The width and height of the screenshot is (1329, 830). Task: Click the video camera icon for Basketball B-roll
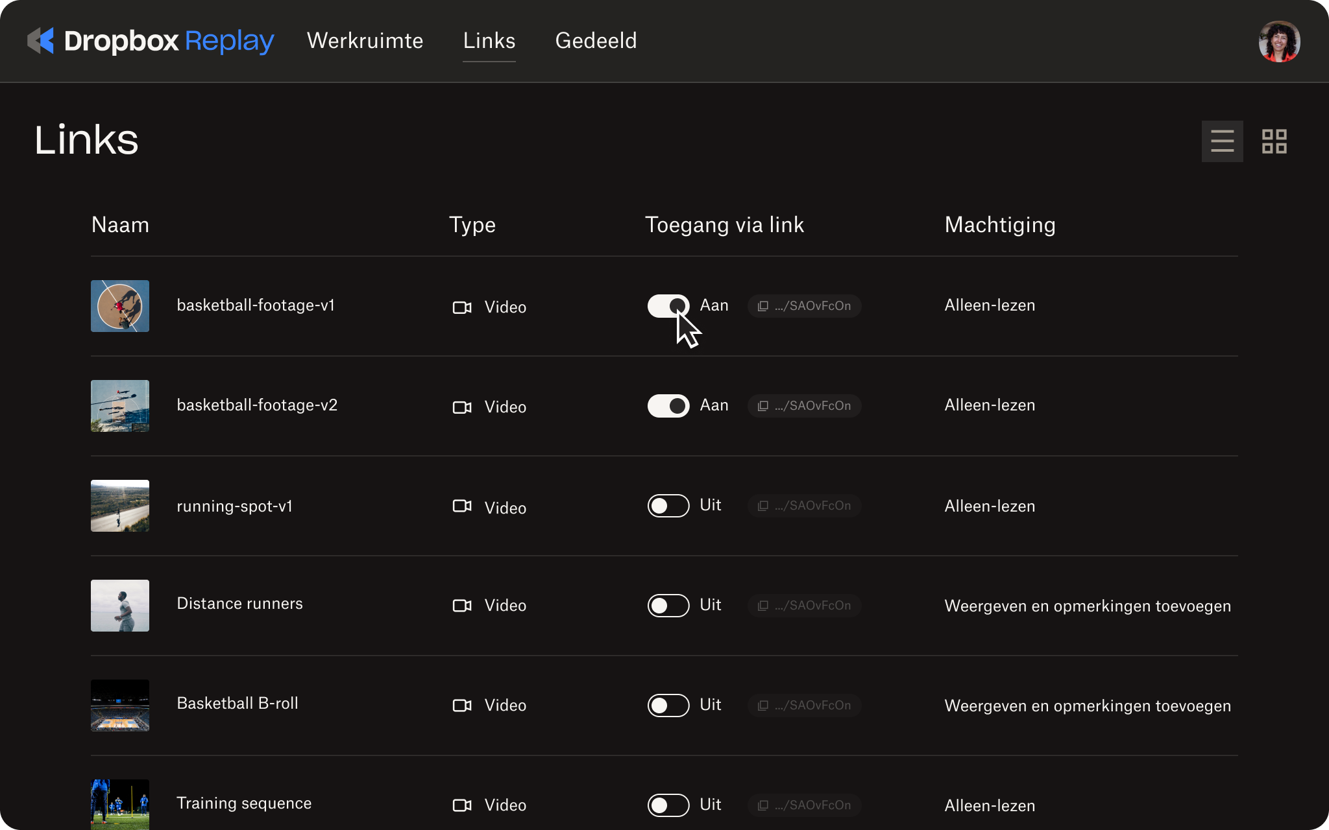click(x=462, y=705)
